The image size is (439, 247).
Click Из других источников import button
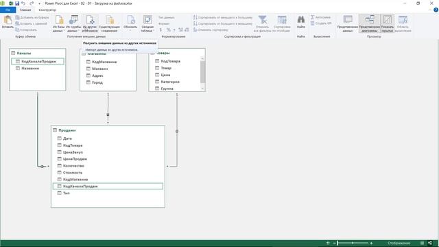[90, 23]
